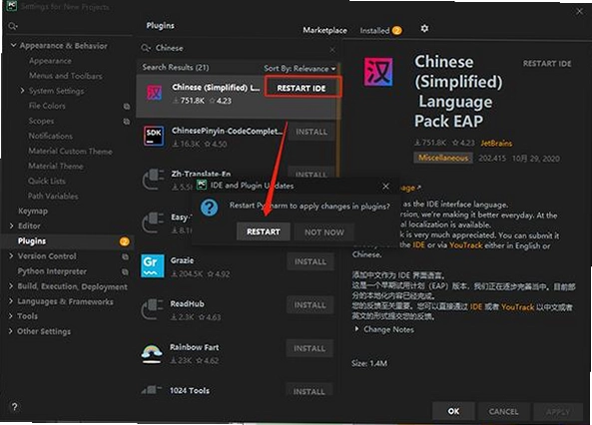Viewport: 592px width, 425px height.
Task: Select the 1024 Tools plugin row
Action: [238, 390]
